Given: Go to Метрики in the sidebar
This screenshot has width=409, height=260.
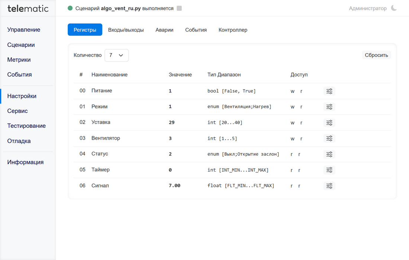Looking at the screenshot, I should click(x=19, y=60).
